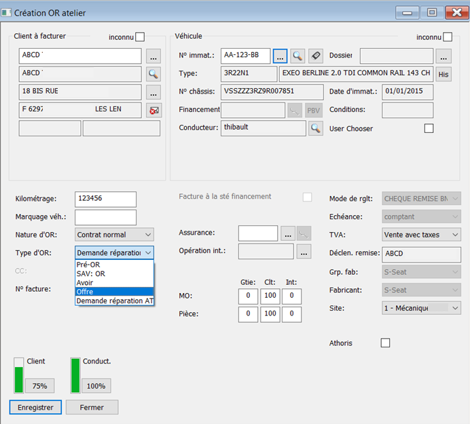Open Opération int. browse button
470x424 pixels.
[304, 252]
